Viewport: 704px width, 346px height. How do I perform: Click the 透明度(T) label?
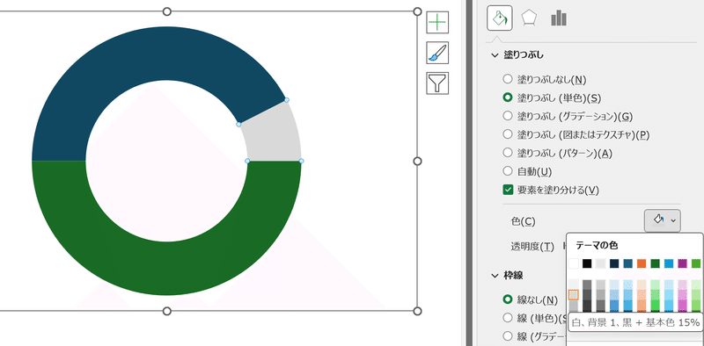(532, 246)
